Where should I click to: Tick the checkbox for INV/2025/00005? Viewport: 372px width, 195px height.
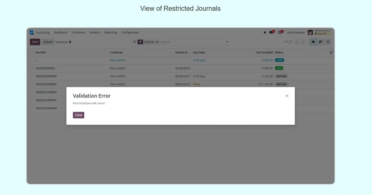point(31,76)
